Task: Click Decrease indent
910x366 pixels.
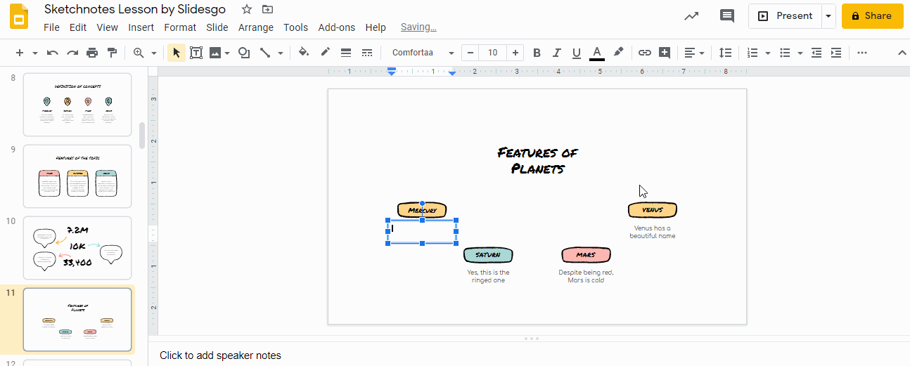Action: tap(816, 53)
